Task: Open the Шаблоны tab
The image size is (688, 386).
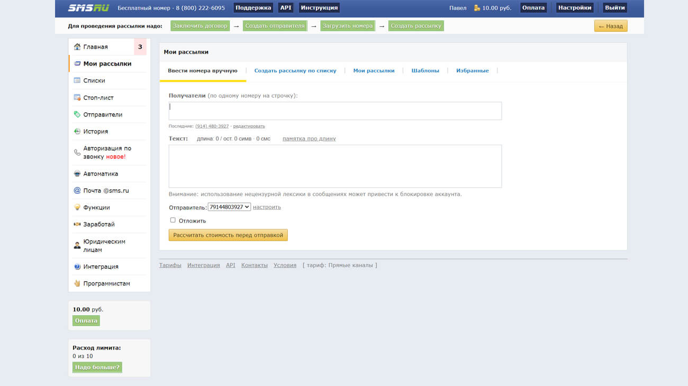Action: pyautogui.click(x=425, y=71)
